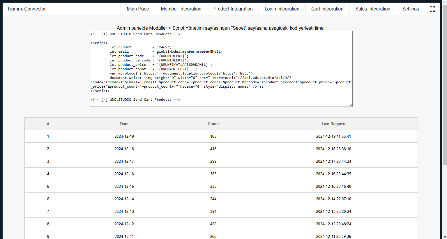Select date cell 2024-12-14
The image size is (447, 239).
124,199
